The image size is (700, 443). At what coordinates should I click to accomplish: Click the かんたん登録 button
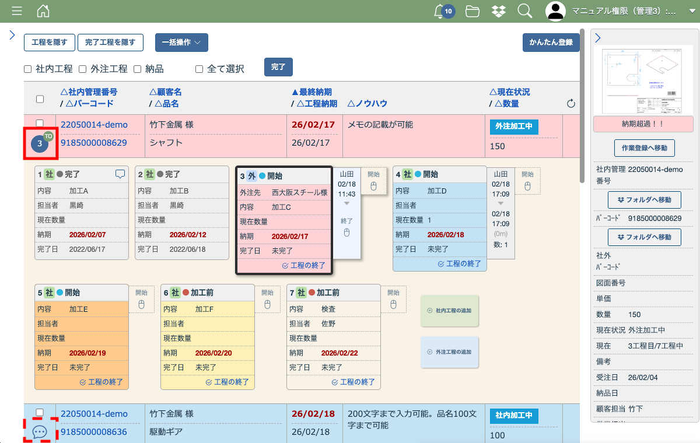pyautogui.click(x=551, y=43)
